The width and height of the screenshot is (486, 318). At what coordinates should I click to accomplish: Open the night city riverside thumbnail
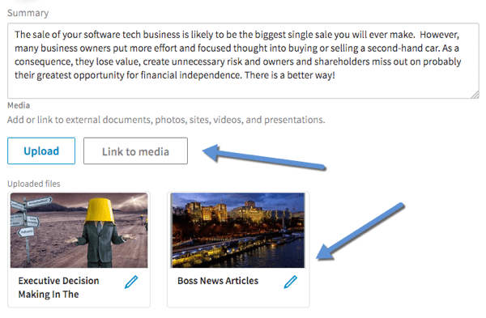click(237, 230)
